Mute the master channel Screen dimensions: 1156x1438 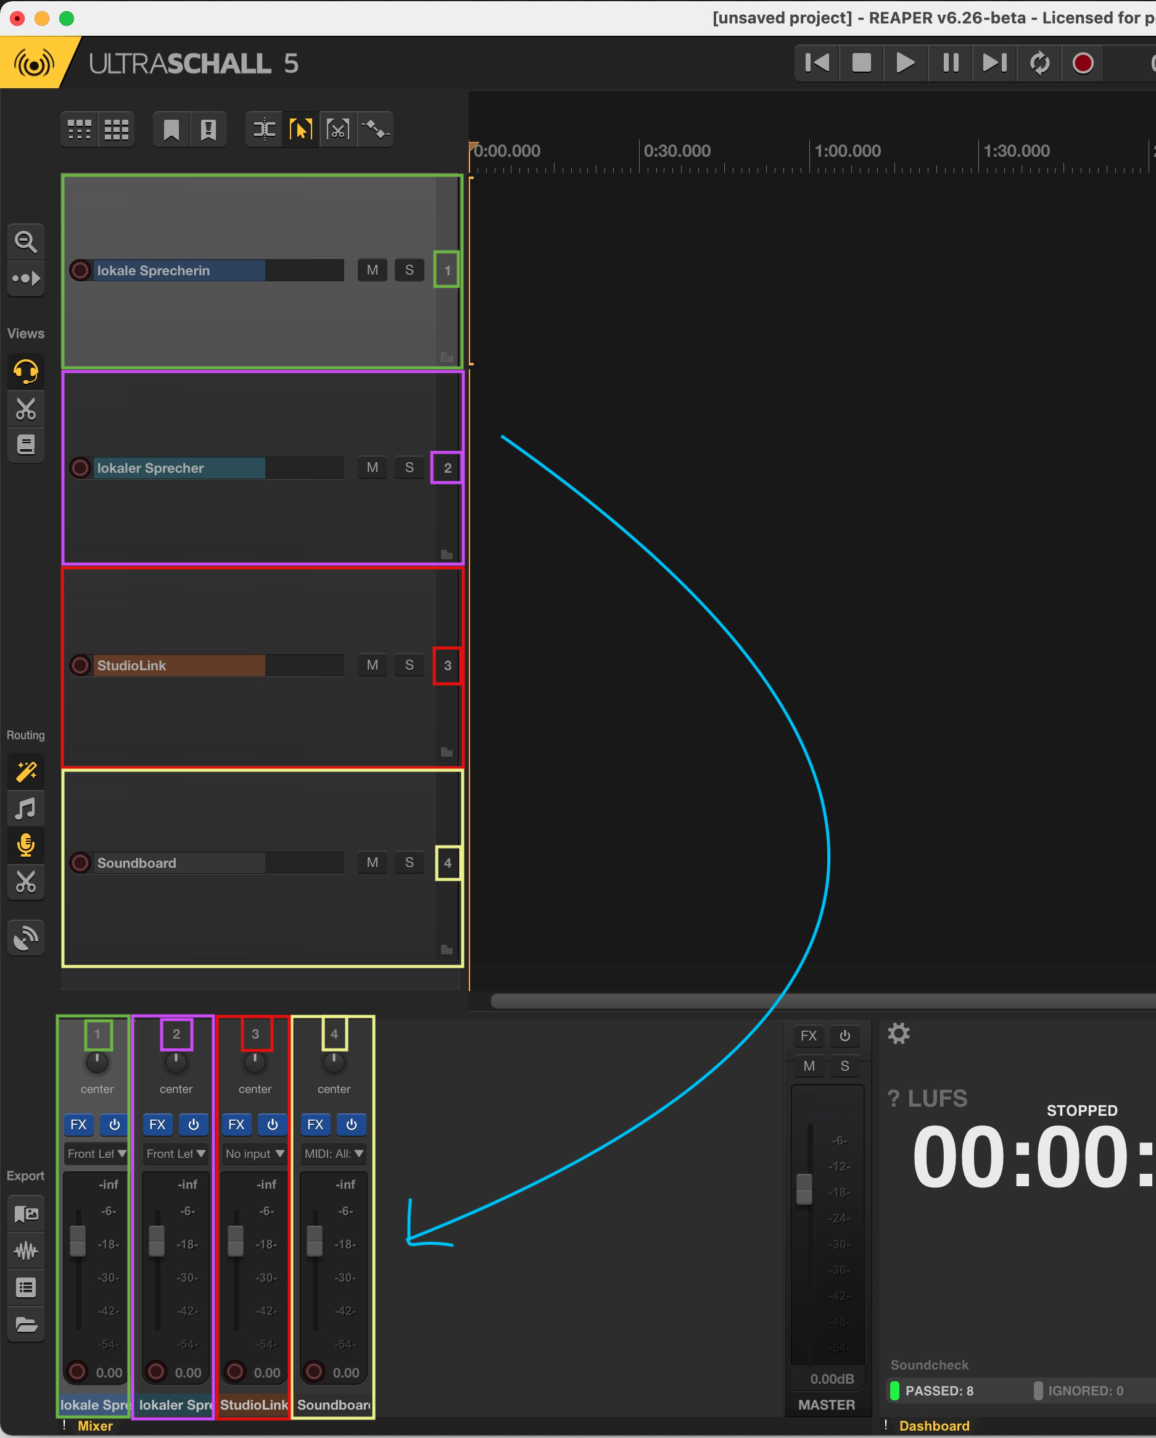pyautogui.click(x=809, y=1066)
